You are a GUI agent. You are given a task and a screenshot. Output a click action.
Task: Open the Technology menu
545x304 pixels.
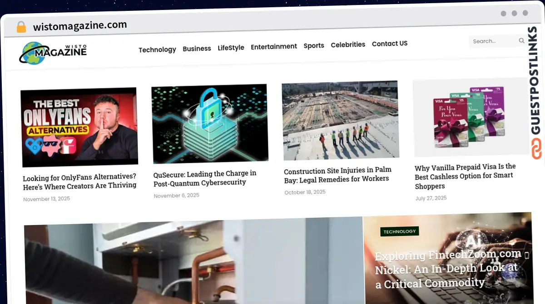157,49
